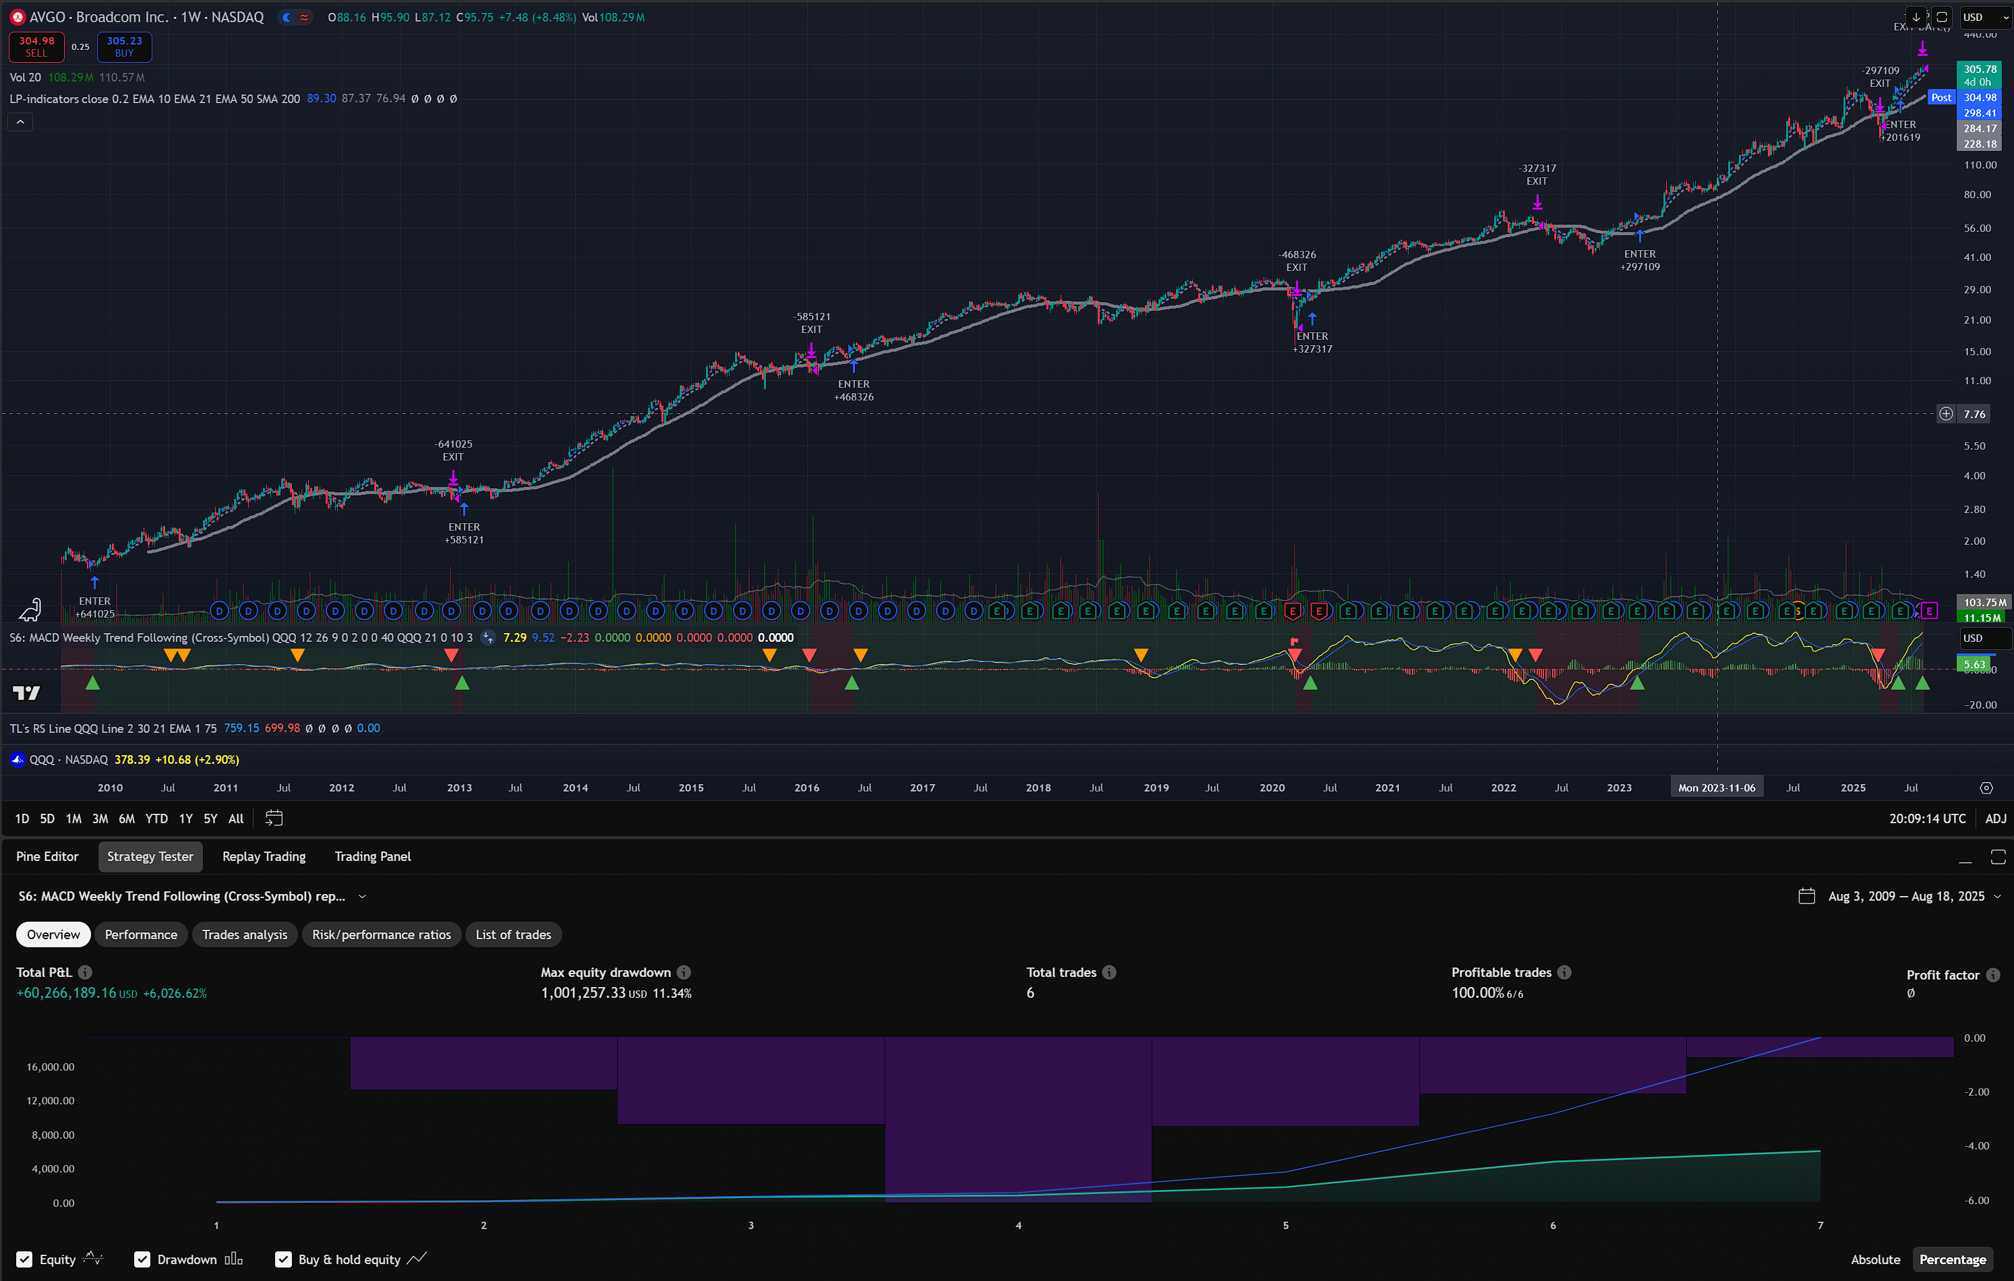Click Profit factor info icon

coord(1993,974)
